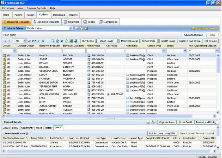Open the 1 - 50 page range dropdown
Image resolution: width=222 pixels, height=158 pixels.
25,41
